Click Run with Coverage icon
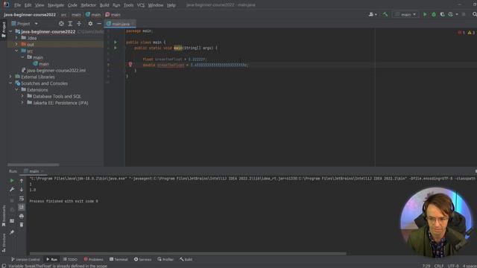Screen dimensions: 477x268 [442, 14]
